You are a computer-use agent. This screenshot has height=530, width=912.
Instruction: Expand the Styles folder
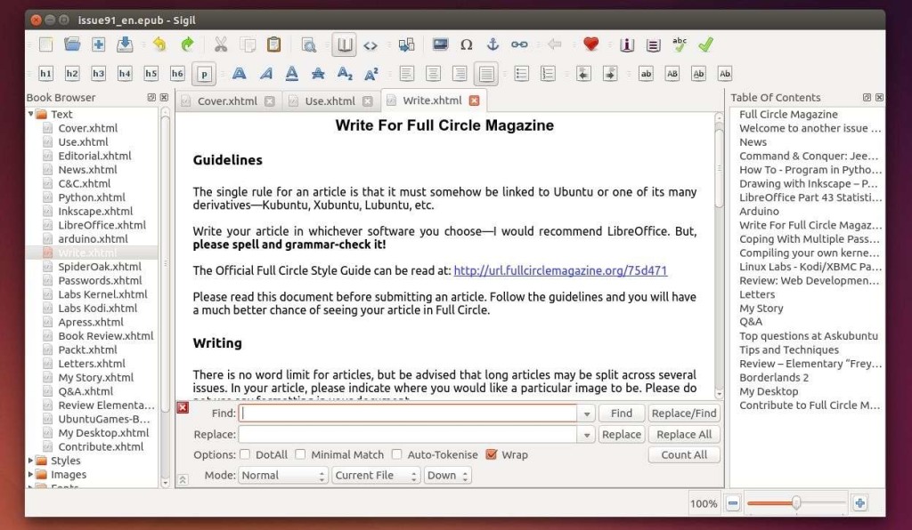click(31, 461)
